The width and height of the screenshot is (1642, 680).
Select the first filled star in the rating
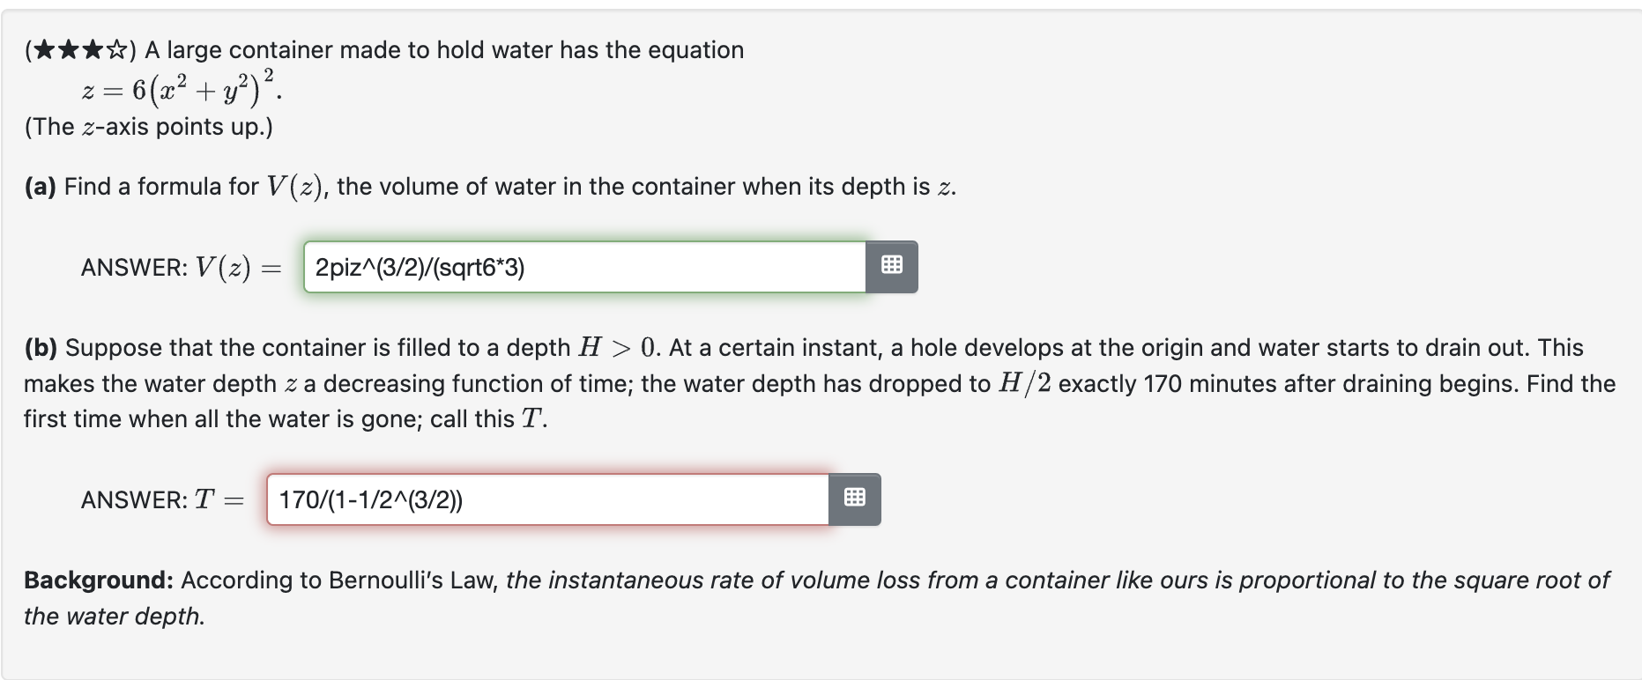pyautogui.click(x=43, y=49)
